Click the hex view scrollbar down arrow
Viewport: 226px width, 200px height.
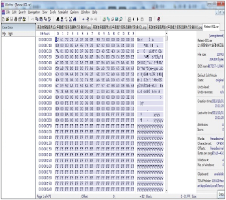tap(166, 190)
